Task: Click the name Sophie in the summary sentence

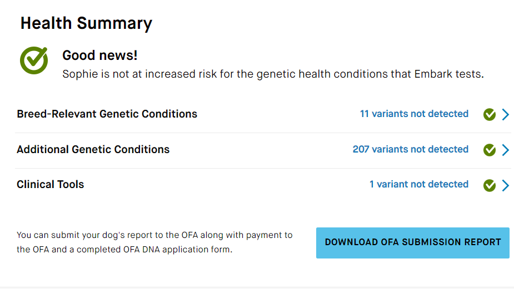Action: coord(81,74)
